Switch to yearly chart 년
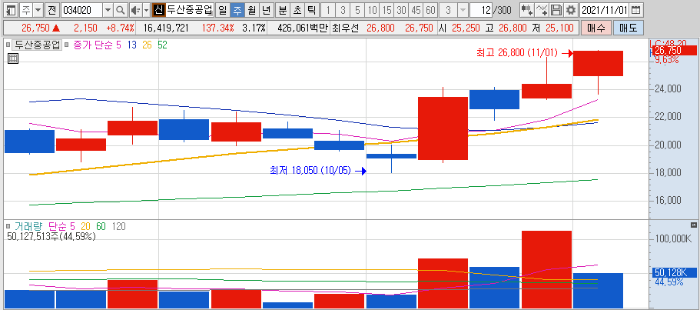Viewport: 700px width, 310px height. tap(267, 9)
